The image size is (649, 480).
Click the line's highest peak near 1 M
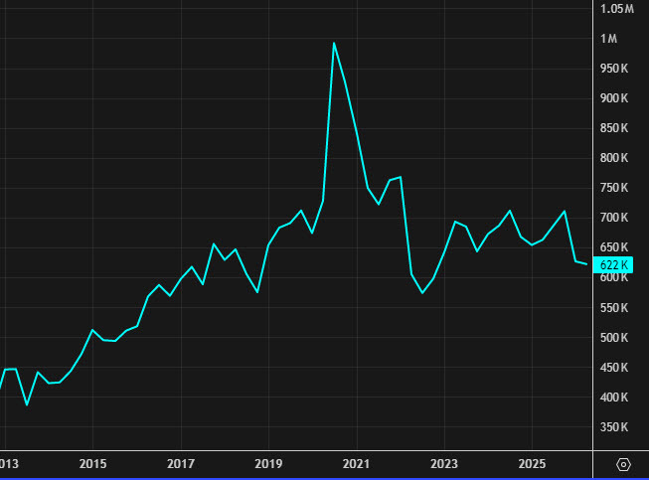[334, 43]
